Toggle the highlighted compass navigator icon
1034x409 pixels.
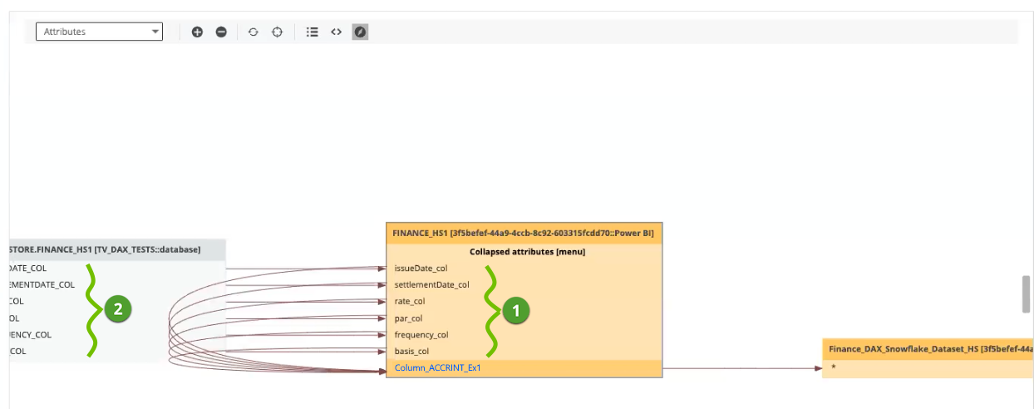coord(360,32)
